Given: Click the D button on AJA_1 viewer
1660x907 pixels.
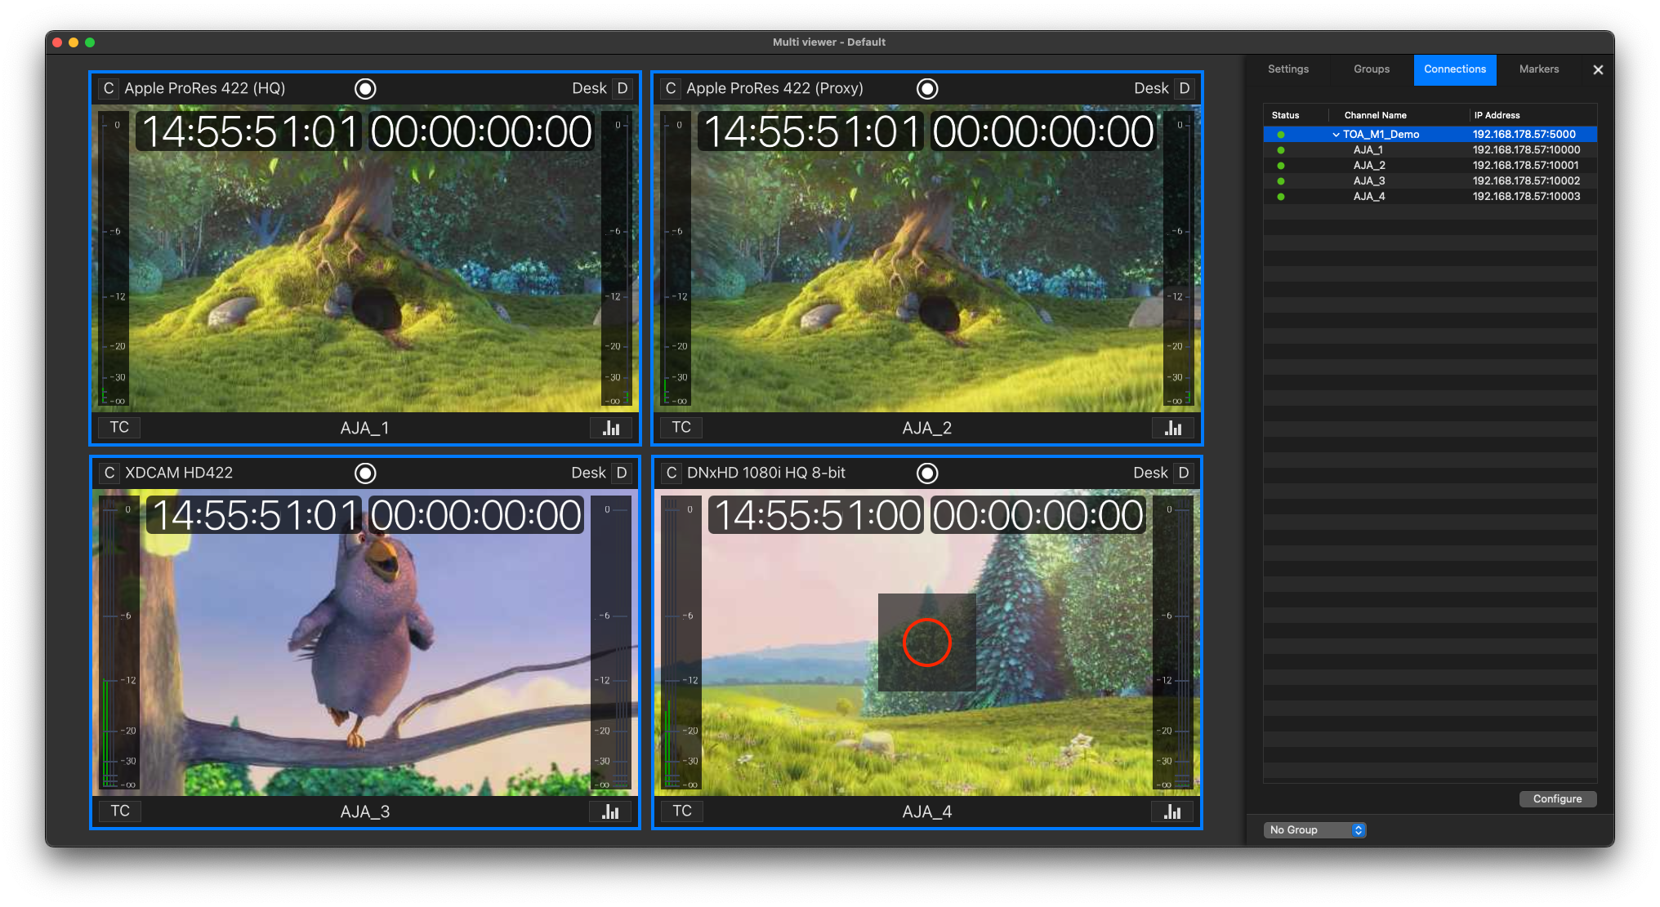Looking at the screenshot, I should (x=622, y=88).
